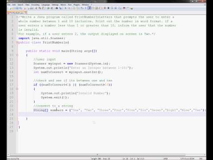
Task: Click the horizontal scrollbar left arrow
Action: tap(8, 155)
